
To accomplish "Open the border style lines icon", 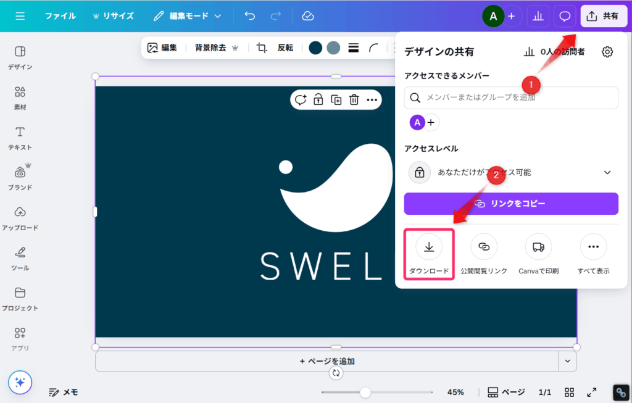I will [354, 48].
